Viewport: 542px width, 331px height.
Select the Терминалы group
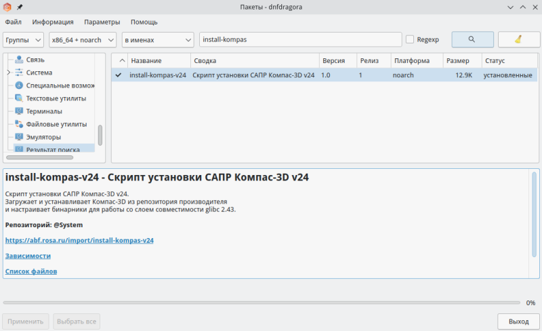point(44,111)
